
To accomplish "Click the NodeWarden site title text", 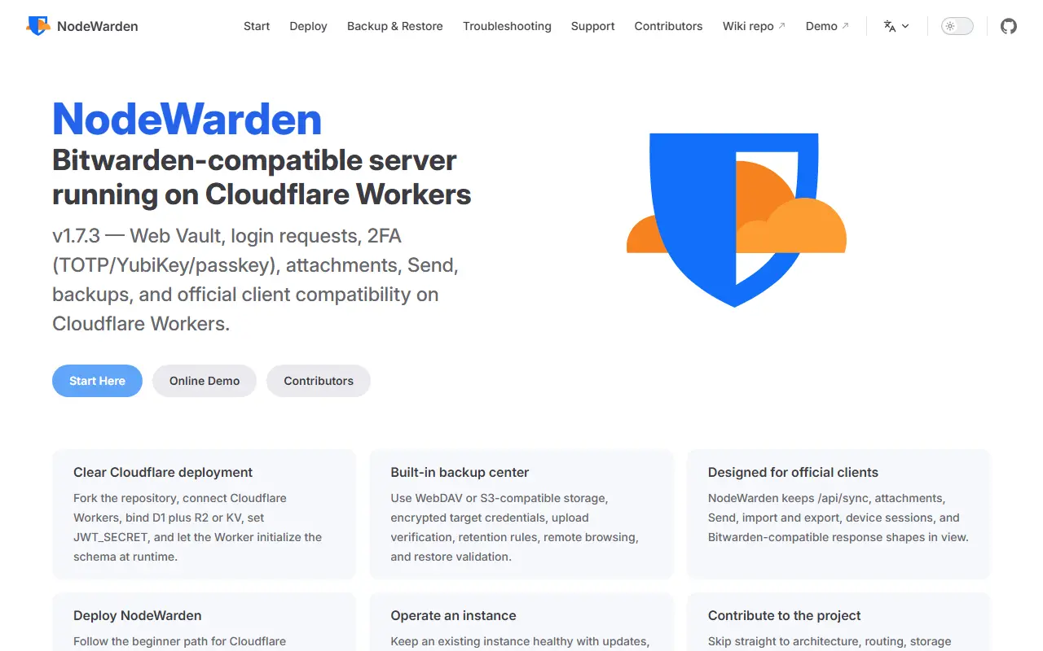I will click(97, 26).
